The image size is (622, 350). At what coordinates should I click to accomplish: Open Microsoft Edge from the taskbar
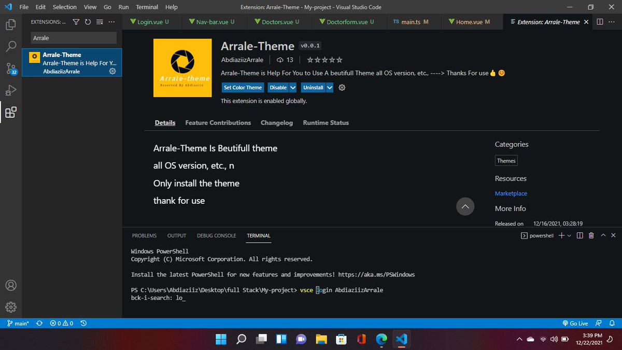[381, 339]
